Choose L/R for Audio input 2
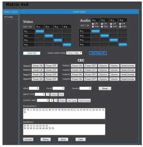143x147 pixels. [x=102, y=24]
